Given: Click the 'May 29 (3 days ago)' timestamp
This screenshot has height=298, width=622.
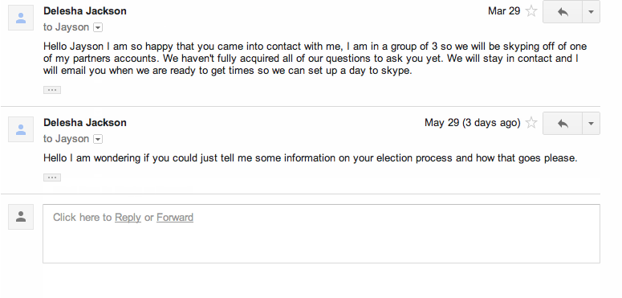Looking at the screenshot, I should (x=473, y=123).
